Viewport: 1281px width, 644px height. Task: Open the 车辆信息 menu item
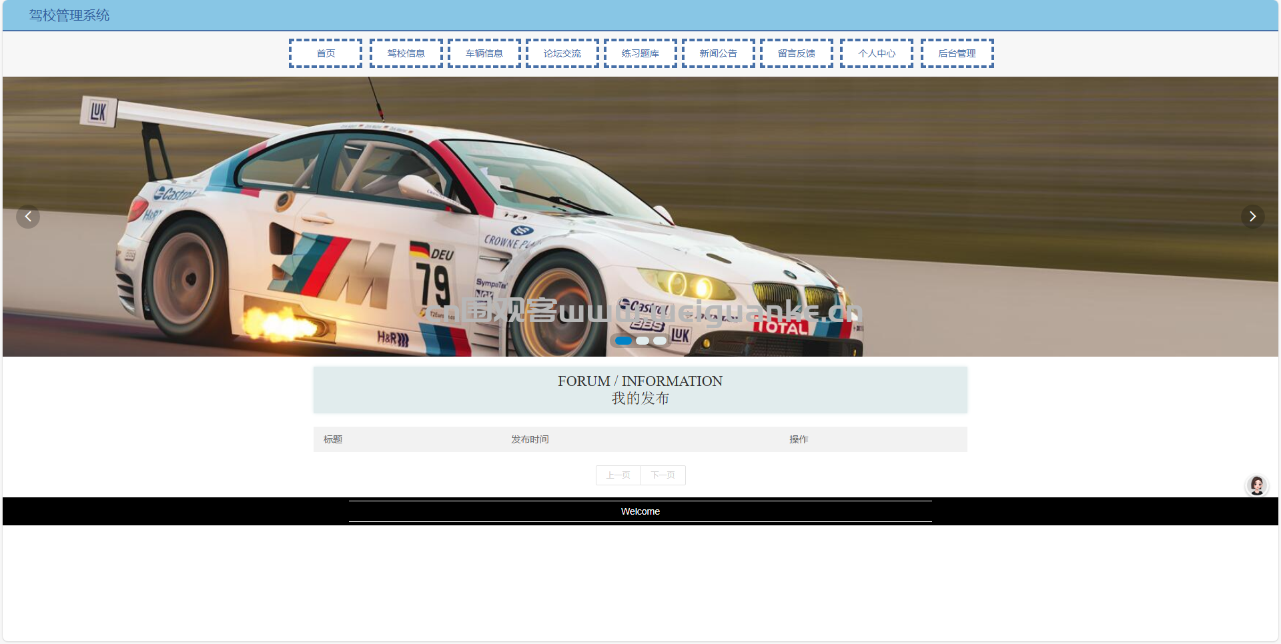click(484, 53)
